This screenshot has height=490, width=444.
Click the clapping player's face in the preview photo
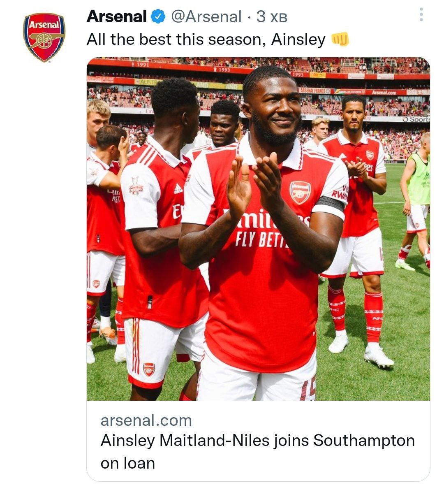(275, 111)
